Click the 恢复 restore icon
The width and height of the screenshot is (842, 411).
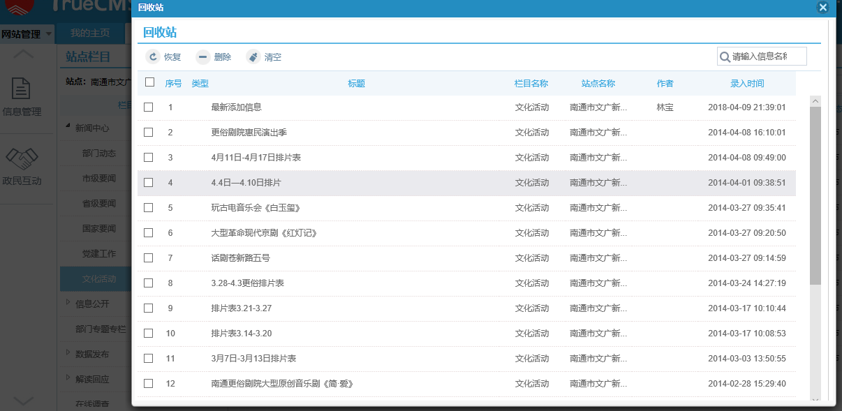coord(152,57)
